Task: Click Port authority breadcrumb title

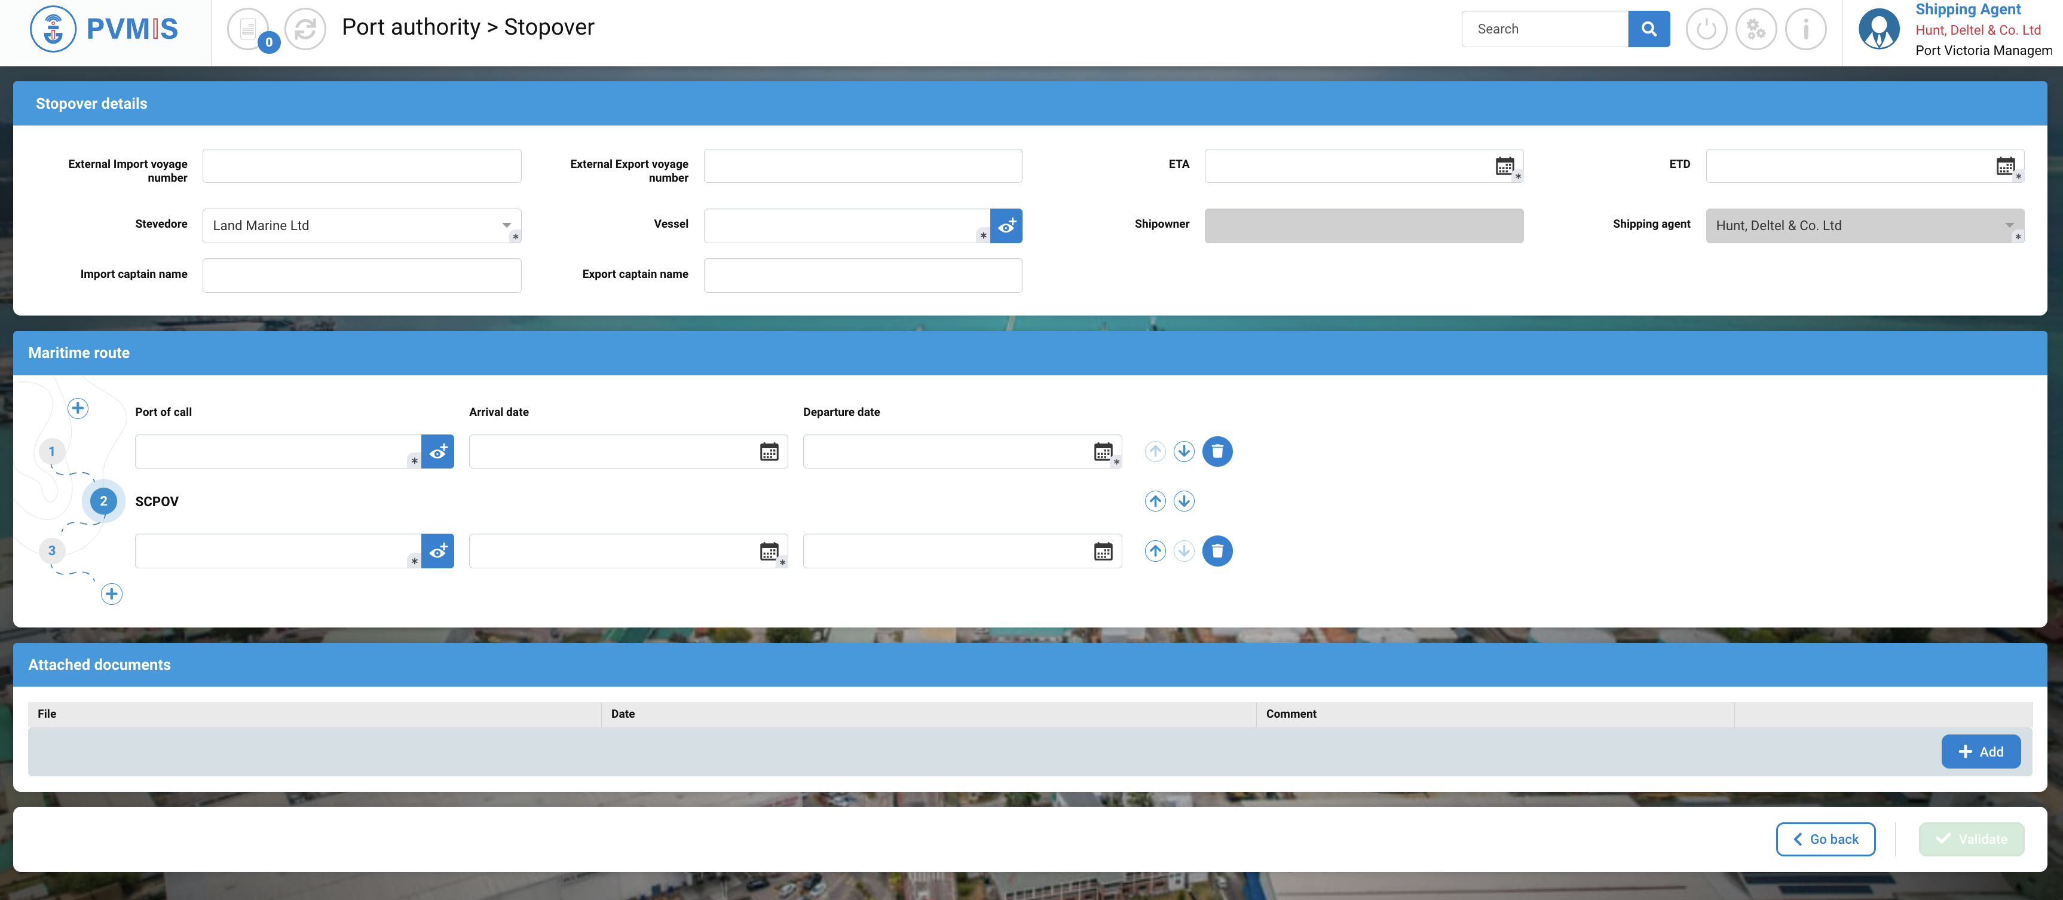Action: (x=411, y=27)
